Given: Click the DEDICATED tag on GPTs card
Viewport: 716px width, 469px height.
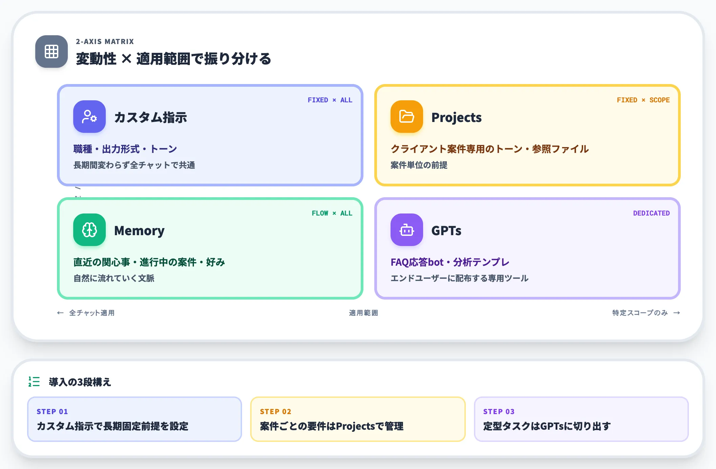Looking at the screenshot, I should coord(651,213).
